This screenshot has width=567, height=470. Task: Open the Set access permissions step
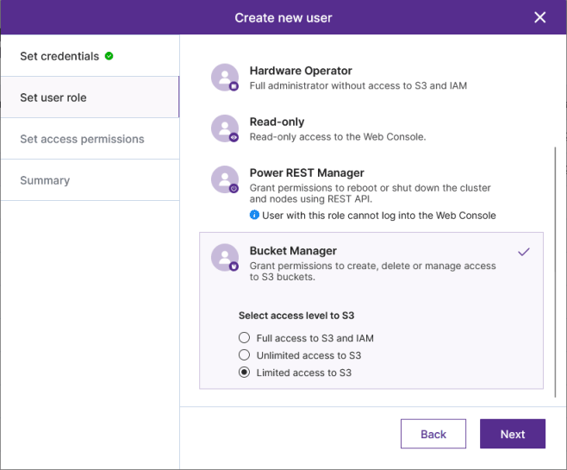pos(90,139)
